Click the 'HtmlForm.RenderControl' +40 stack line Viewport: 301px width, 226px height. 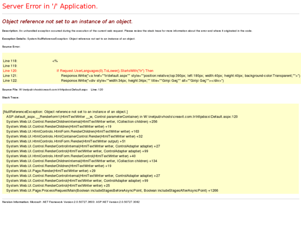pos(71,156)
